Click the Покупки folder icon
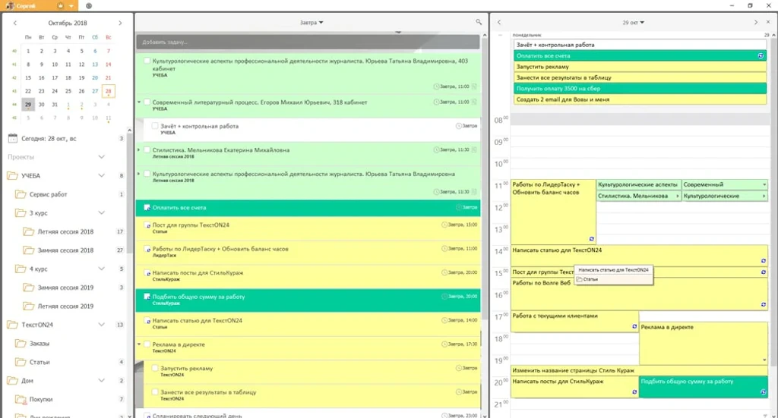Viewport: 778px width, 418px height. pos(21,399)
